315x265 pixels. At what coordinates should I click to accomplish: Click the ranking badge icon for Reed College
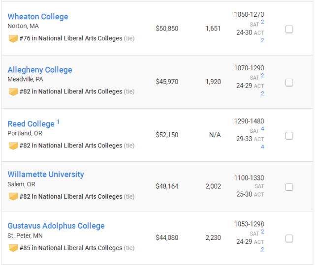pos(13,146)
